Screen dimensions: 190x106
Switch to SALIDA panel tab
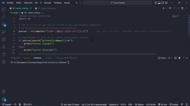pyautogui.click(x=27, y=58)
